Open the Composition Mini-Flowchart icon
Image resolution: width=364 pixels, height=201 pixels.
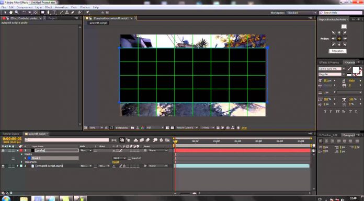click(x=114, y=140)
